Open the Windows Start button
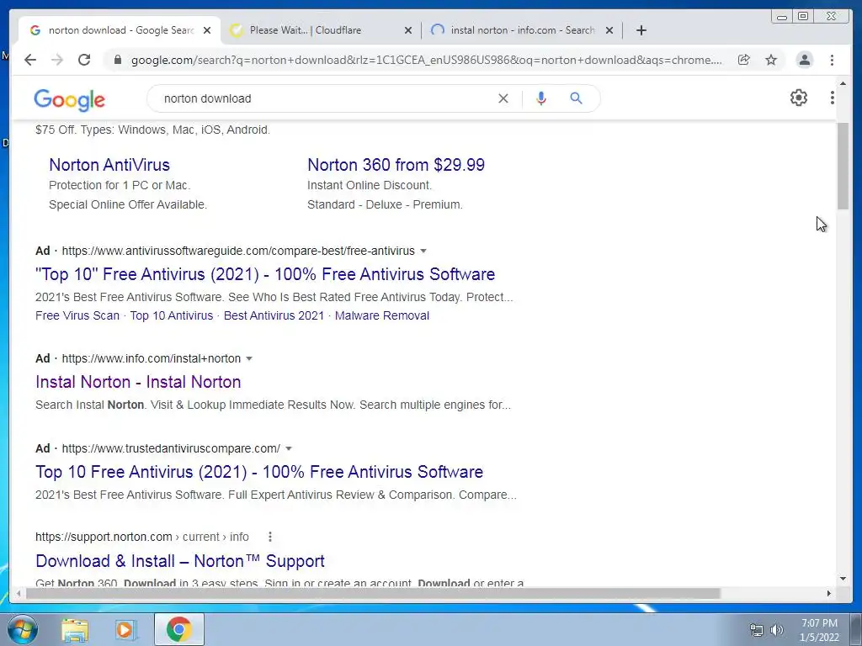 tap(22, 629)
